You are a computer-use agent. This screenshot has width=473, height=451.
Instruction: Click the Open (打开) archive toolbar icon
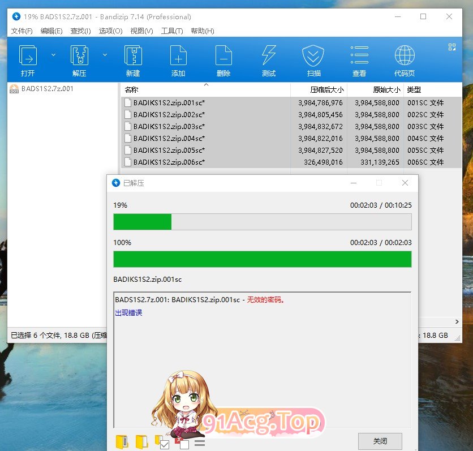point(28,61)
